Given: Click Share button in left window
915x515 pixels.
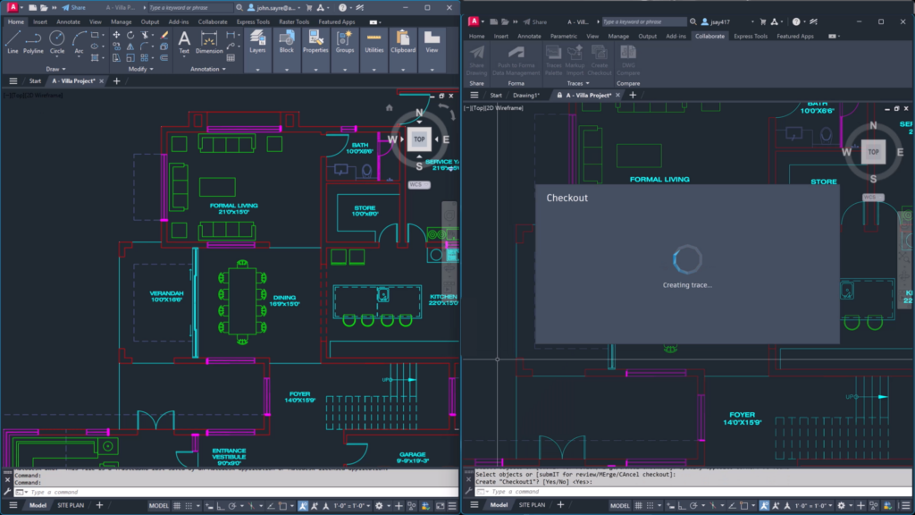Looking at the screenshot, I should pos(74,7).
